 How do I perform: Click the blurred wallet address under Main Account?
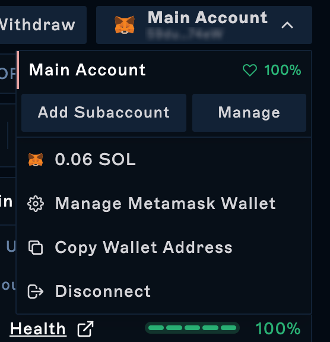coord(185,34)
